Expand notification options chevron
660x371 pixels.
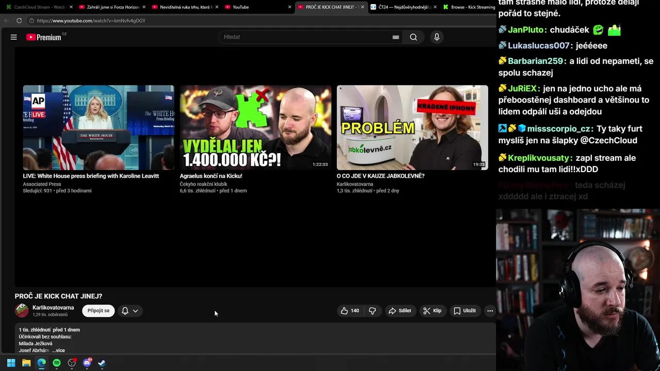(135, 311)
